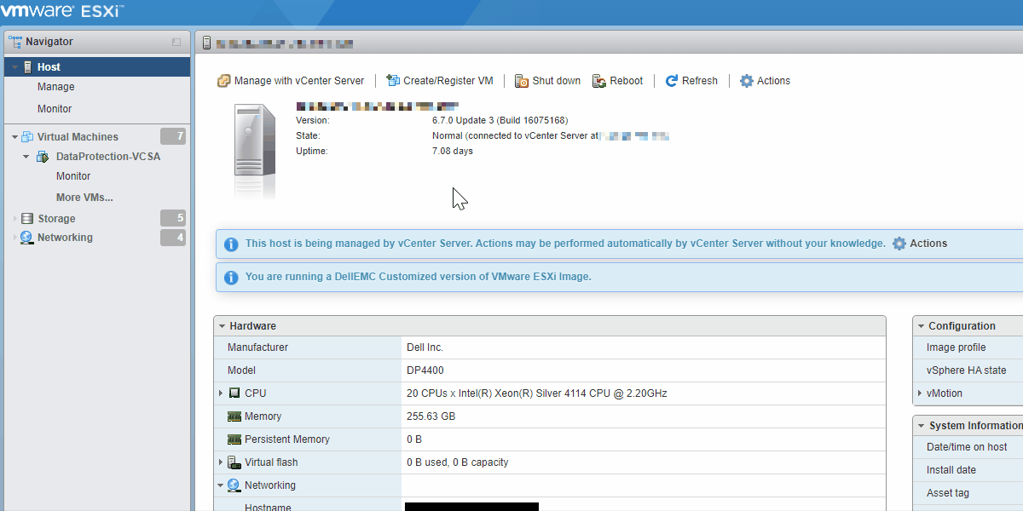The height and width of the screenshot is (511, 1023).
Task: Select Host in the Navigator
Action: pyautogui.click(x=97, y=66)
